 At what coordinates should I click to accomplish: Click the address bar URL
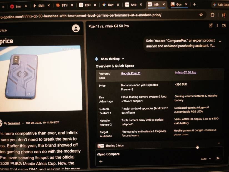(80, 16)
